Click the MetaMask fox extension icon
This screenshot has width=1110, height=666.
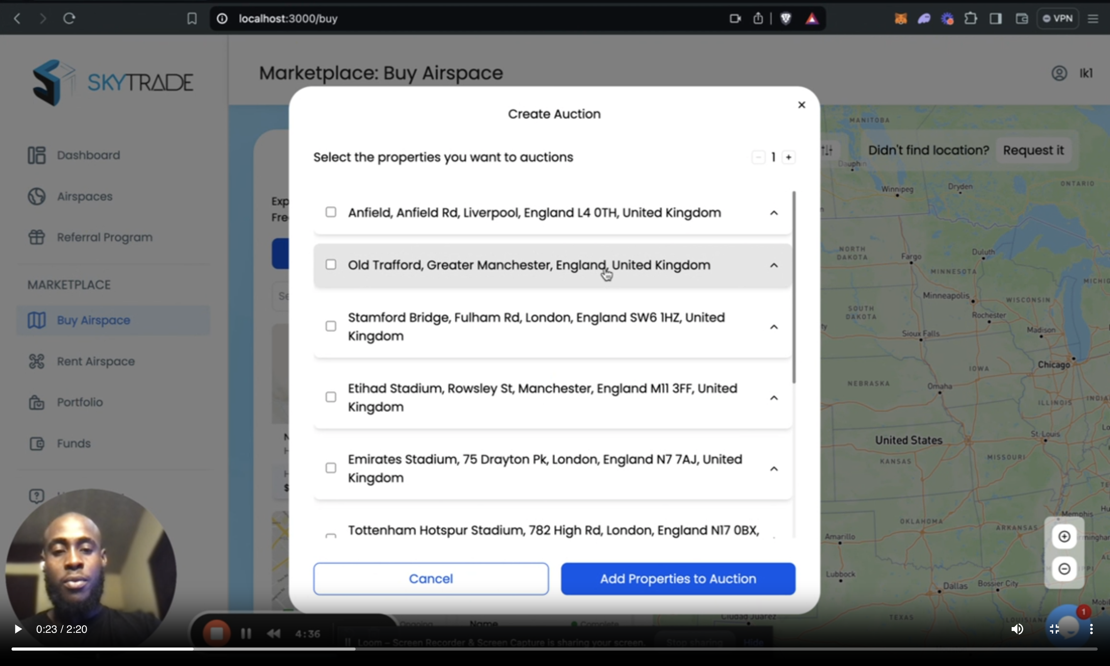901,18
